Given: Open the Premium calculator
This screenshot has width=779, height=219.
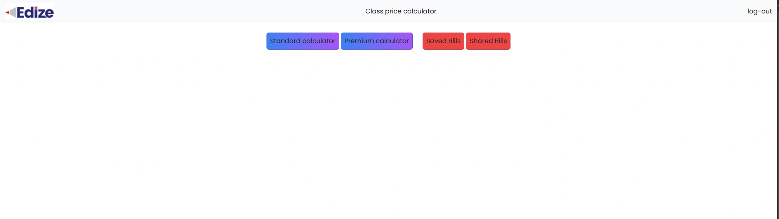Looking at the screenshot, I should [376, 41].
